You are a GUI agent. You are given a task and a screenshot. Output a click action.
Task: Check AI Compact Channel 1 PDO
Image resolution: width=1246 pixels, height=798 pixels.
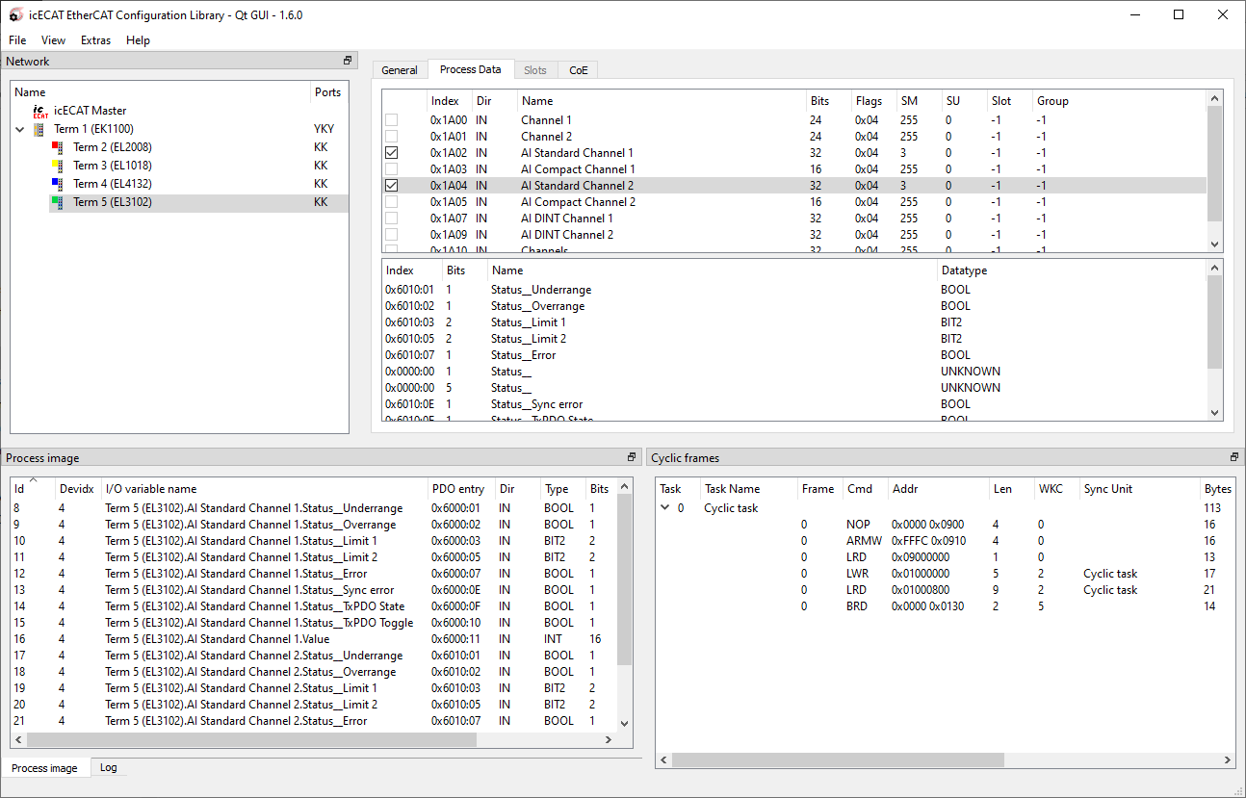pyautogui.click(x=391, y=169)
